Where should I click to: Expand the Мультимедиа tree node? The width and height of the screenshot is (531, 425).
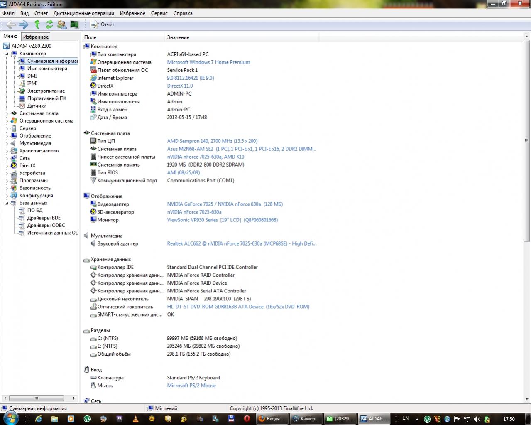click(x=7, y=143)
